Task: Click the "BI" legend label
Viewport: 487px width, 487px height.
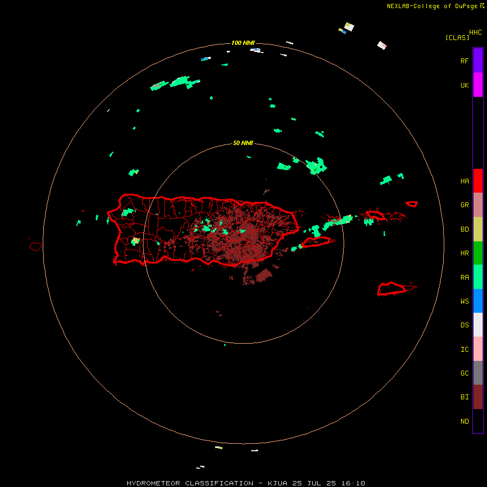Action: (x=464, y=397)
